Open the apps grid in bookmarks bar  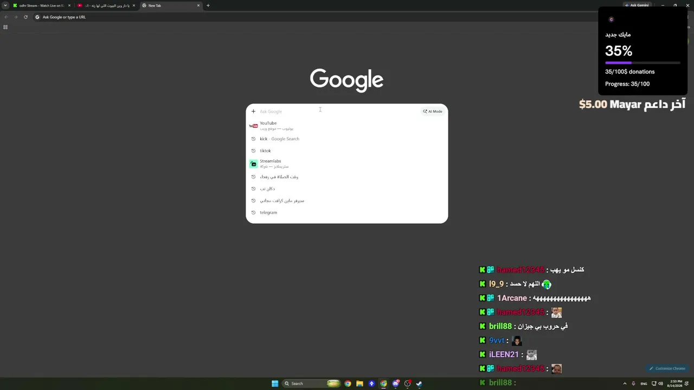click(x=5, y=27)
